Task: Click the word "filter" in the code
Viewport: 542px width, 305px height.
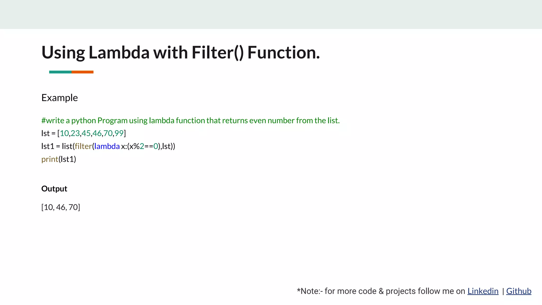Action: (x=83, y=146)
